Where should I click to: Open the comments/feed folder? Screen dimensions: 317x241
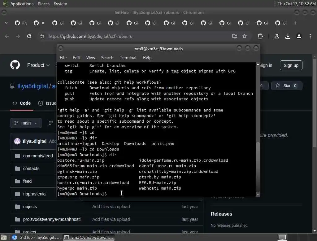(x=38, y=156)
